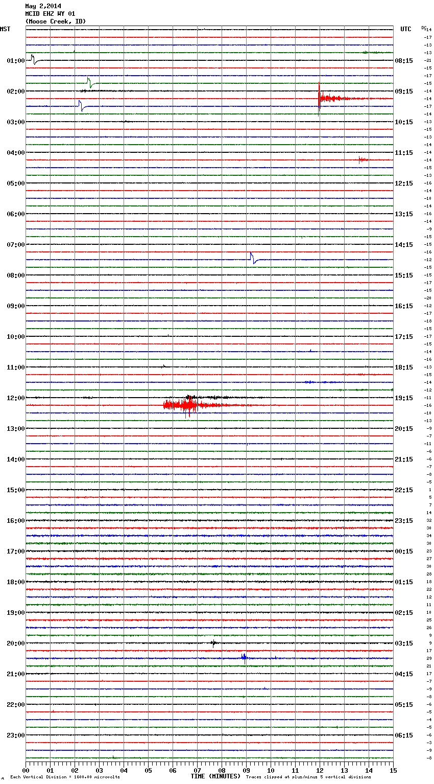Select the 01:00 MST time label
The image size is (434, 784).
tap(15, 60)
